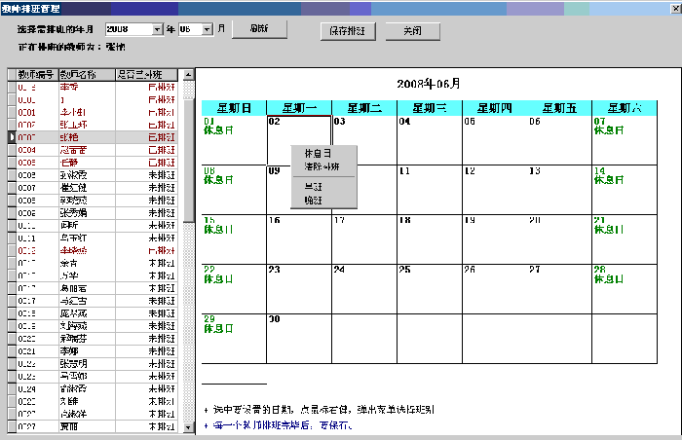Viewport: 682px width, 440px height.
Task: Select teacher row with ID 0217
Action: coord(93,301)
